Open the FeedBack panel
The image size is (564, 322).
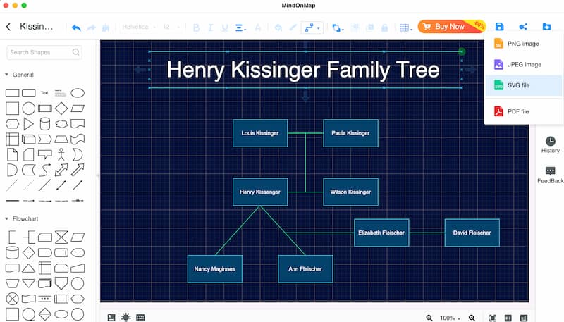[551, 175]
